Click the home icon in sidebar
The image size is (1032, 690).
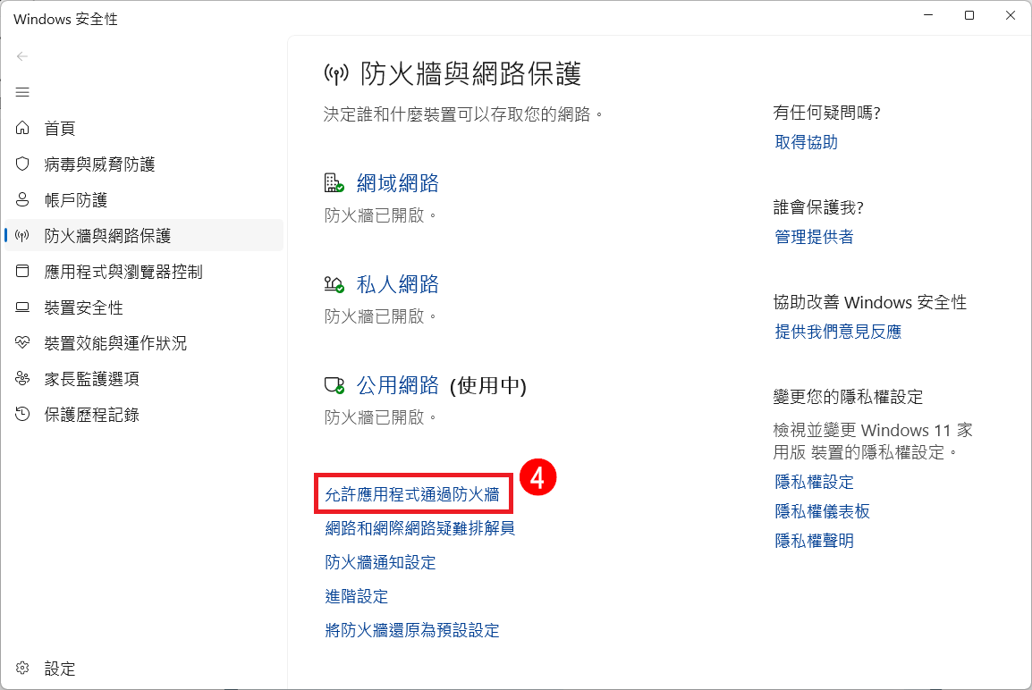[x=23, y=129]
